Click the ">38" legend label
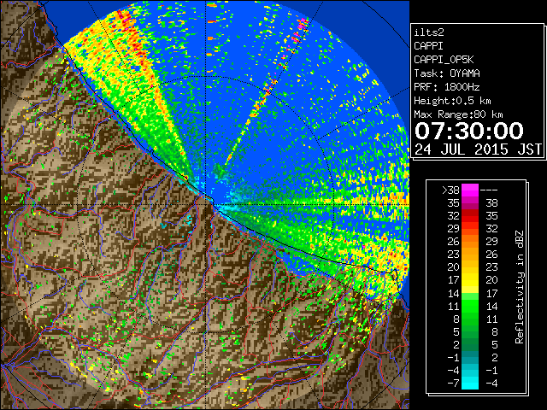This screenshot has width=547, height=410. (x=450, y=190)
